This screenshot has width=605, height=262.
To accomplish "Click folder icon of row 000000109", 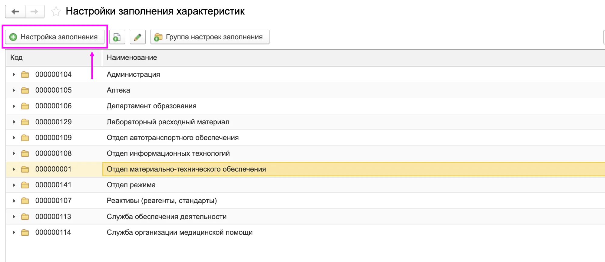I will click(25, 138).
